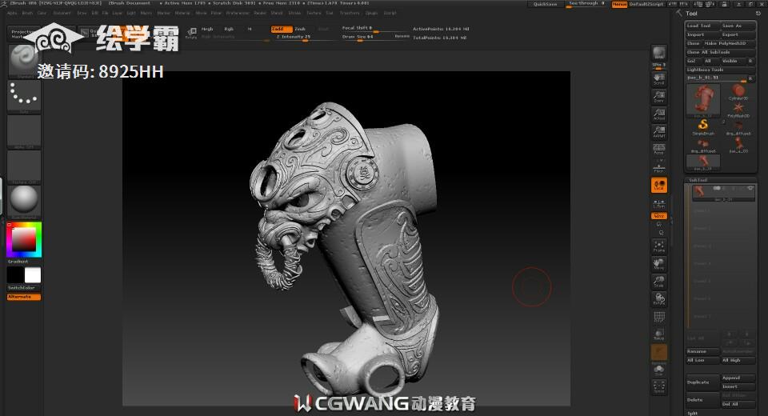Toggle the Rgb channel button
The height and width of the screenshot is (416, 768).
coord(229,29)
